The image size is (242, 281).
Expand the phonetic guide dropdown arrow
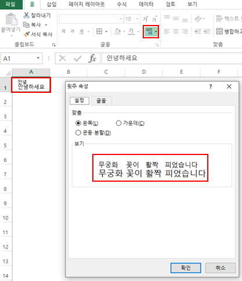coord(156,31)
